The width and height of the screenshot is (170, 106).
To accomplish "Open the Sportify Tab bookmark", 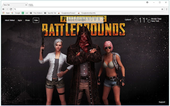I will pos(50,13).
